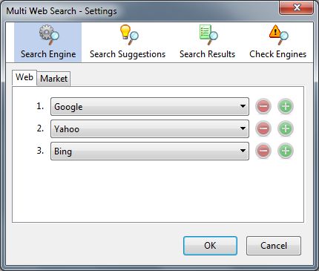Expand the Google engine dropdown

coord(150,106)
